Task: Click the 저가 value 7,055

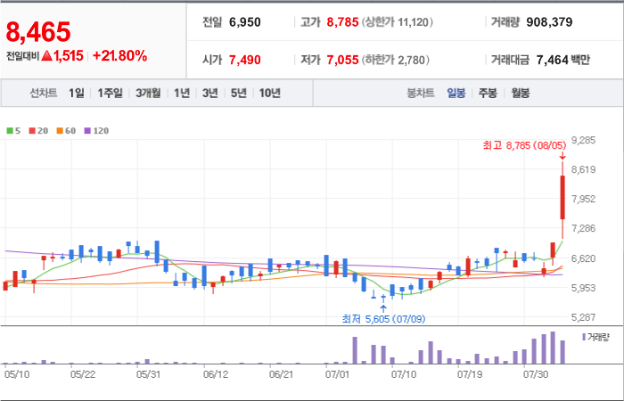Action: point(342,60)
